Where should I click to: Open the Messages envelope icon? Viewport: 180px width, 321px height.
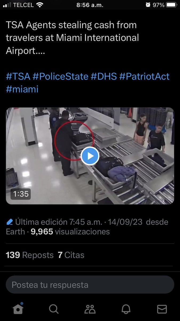[x=162, y=309]
